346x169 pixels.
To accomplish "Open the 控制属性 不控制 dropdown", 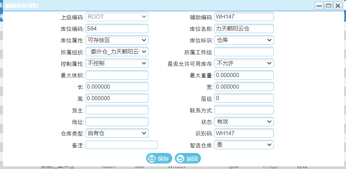I will (x=117, y=63).
